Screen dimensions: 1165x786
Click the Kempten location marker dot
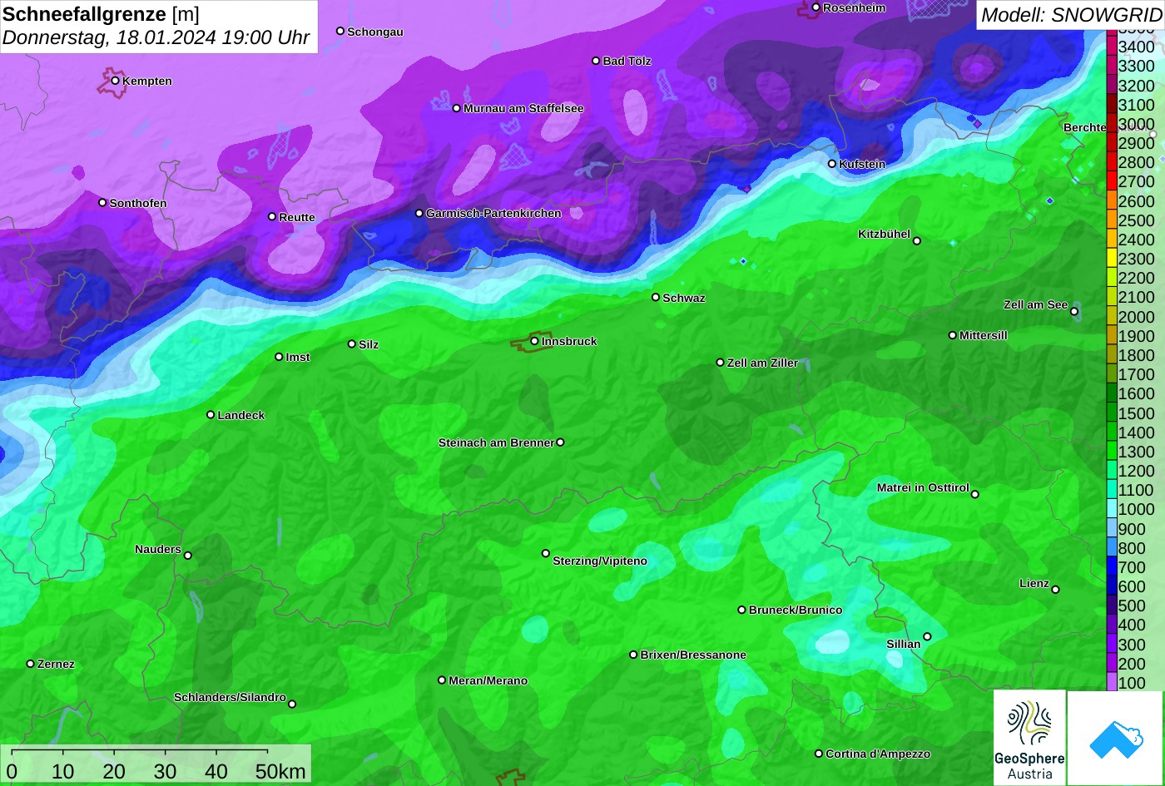point(116,81)
